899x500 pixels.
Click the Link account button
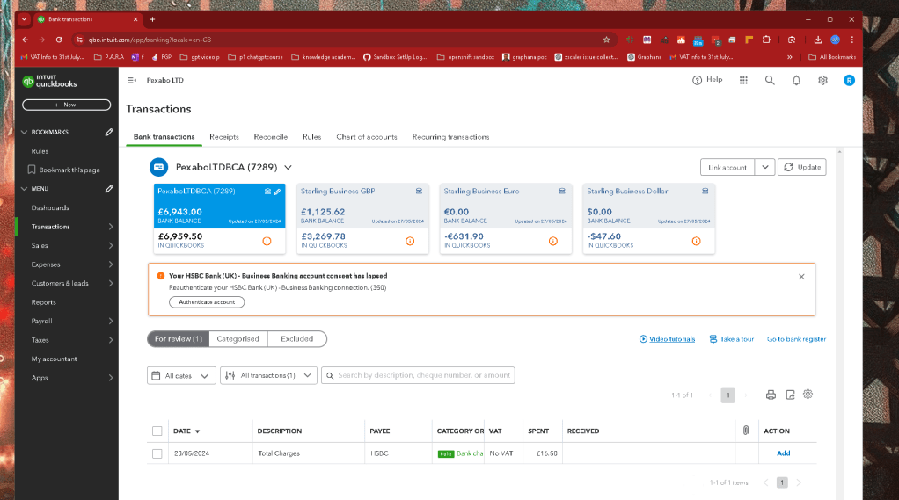click(x=727, y=167)
